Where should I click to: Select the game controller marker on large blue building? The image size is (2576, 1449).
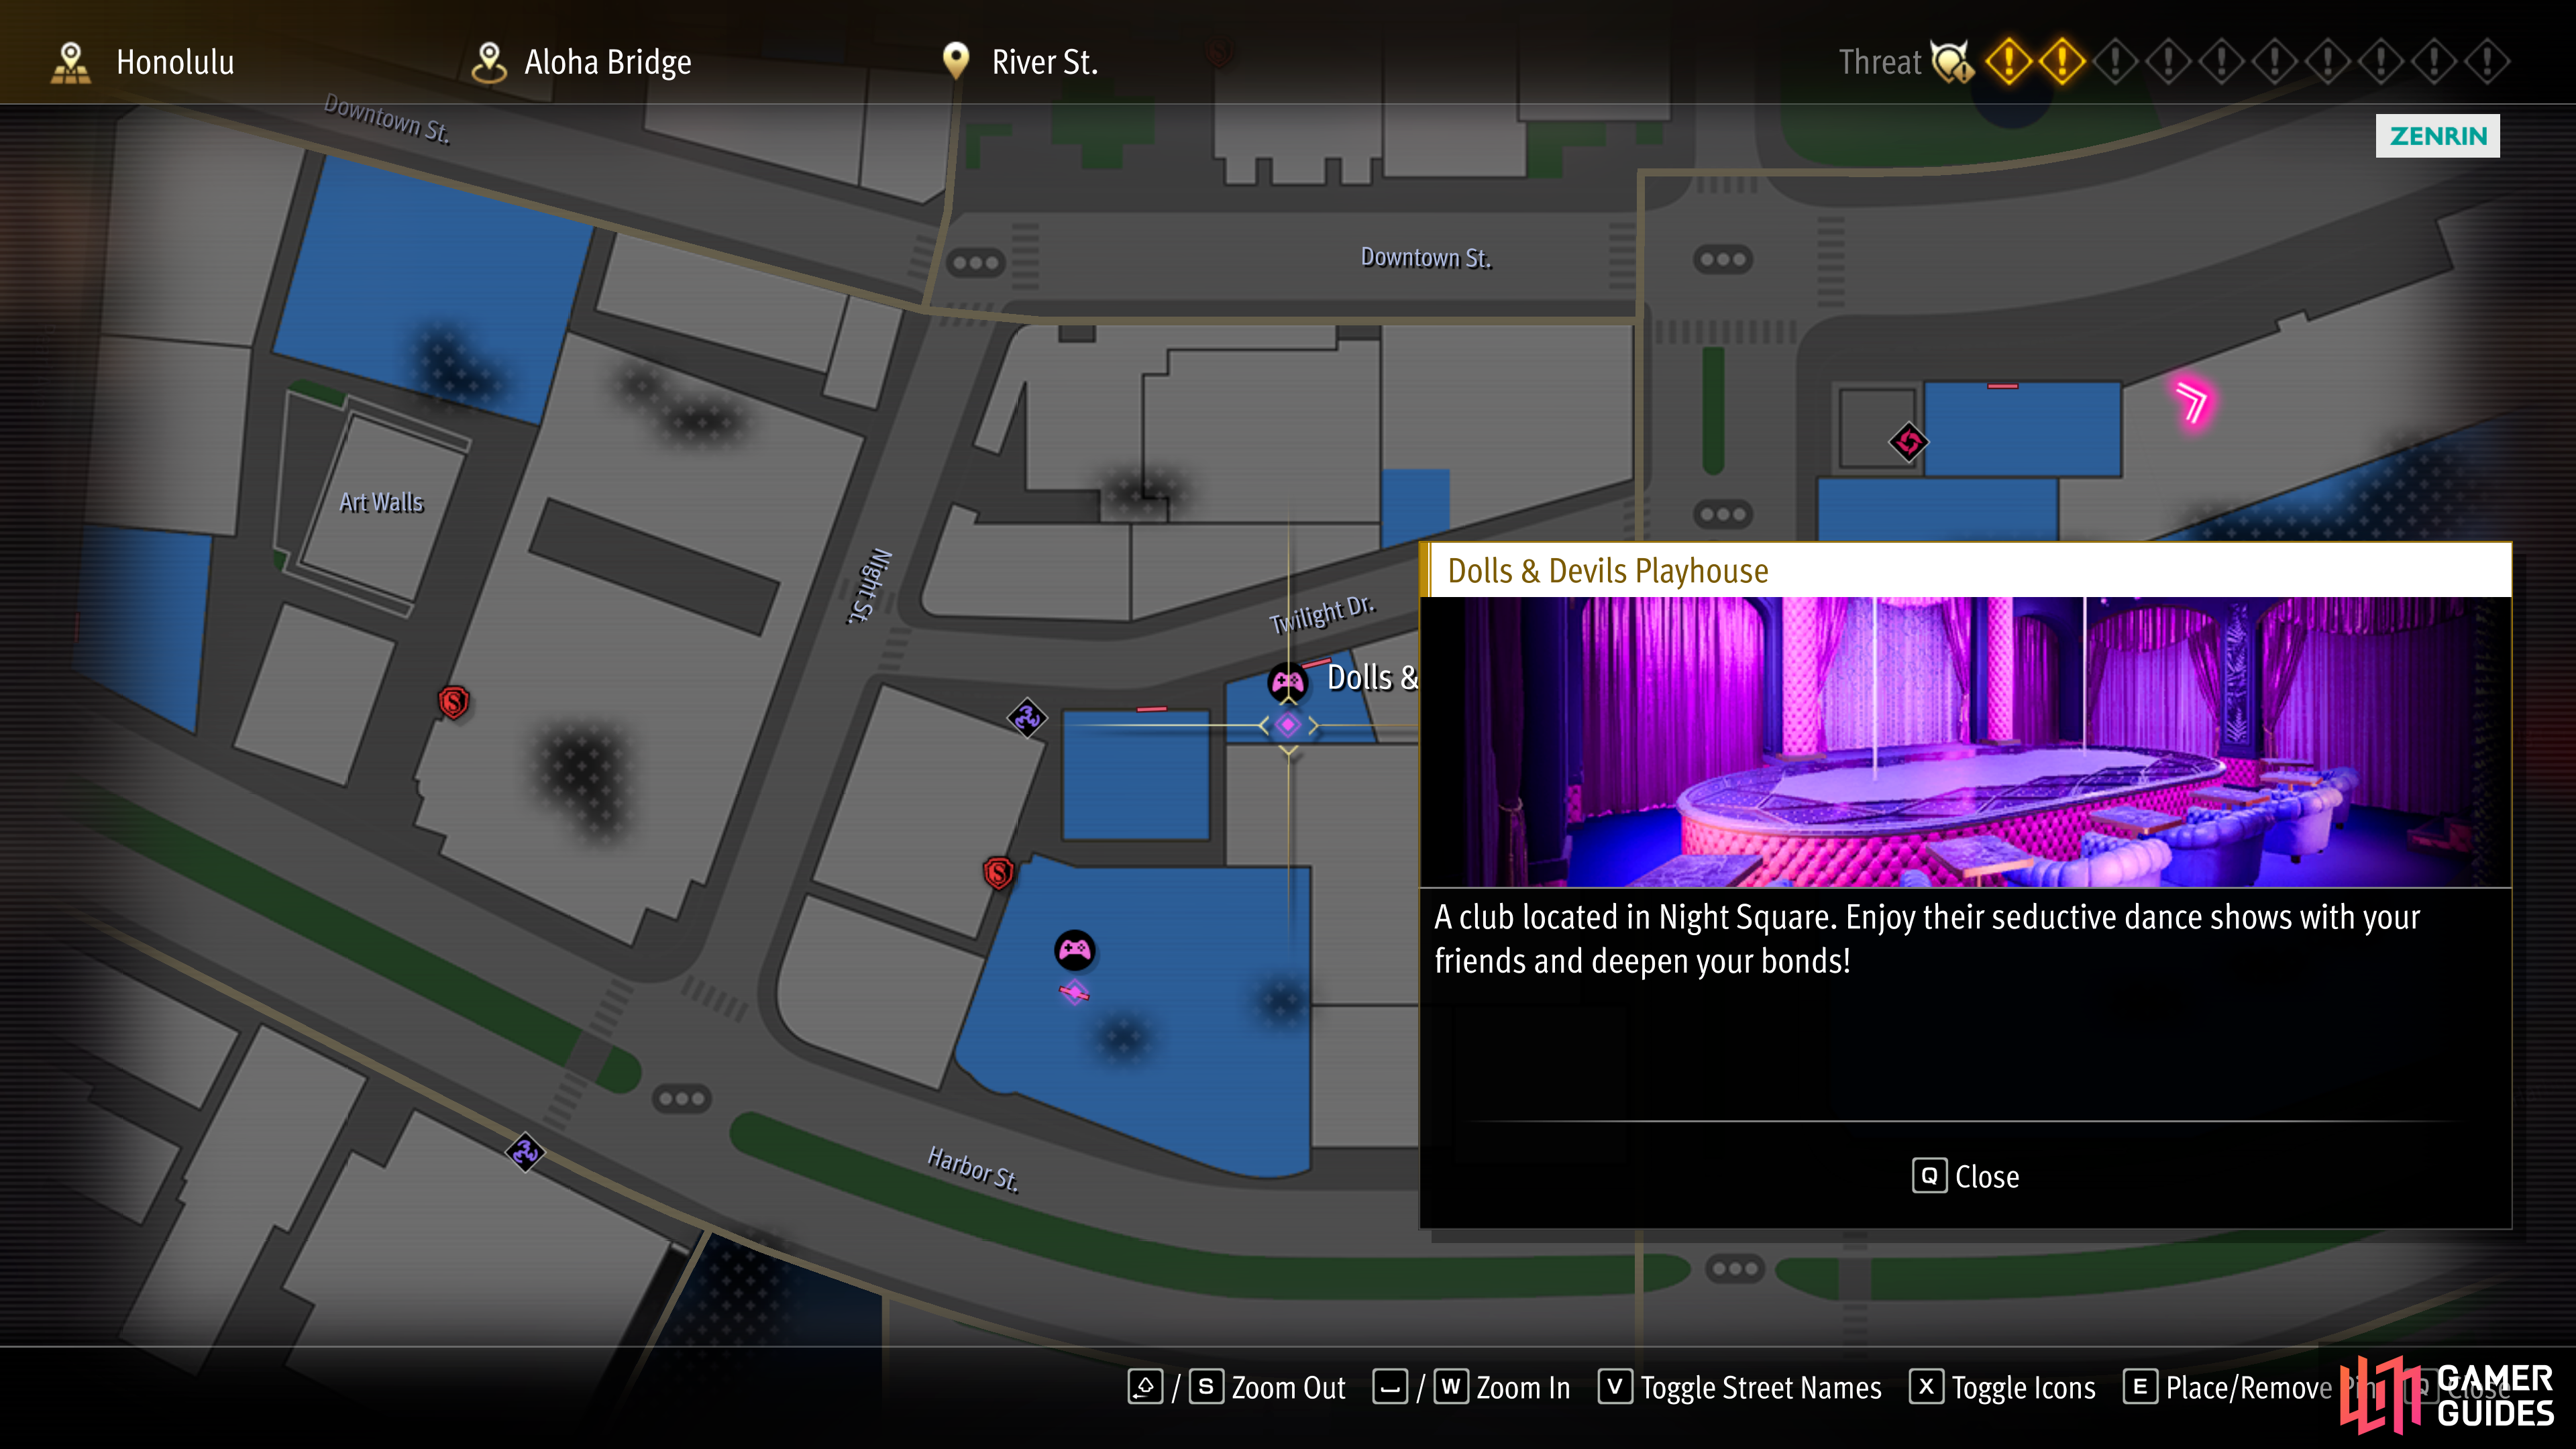click(x=1075, y=950)
